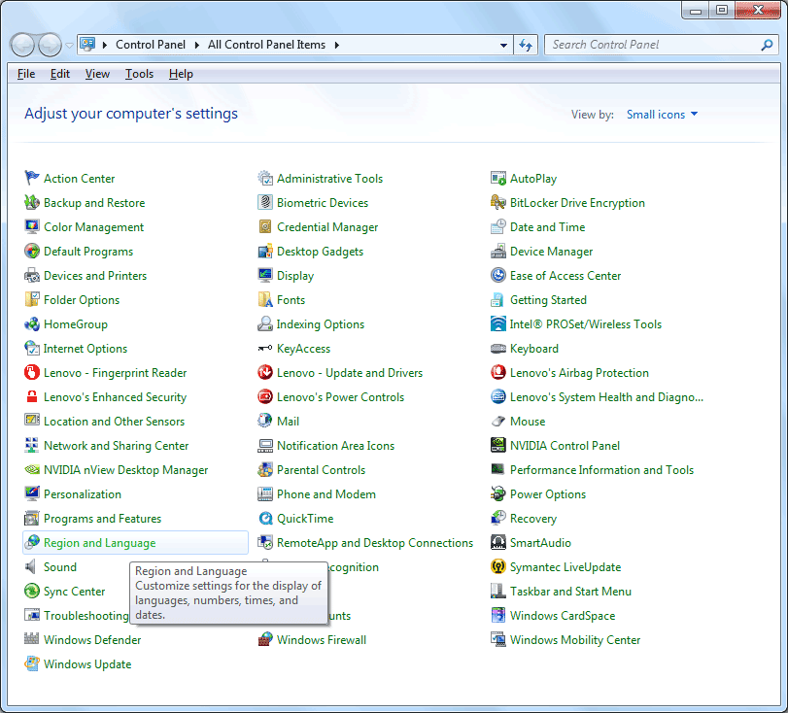This screenshot has height=713, width=788.
Task: Click the Credential Manager safe icon
Action: coord(265,226)
